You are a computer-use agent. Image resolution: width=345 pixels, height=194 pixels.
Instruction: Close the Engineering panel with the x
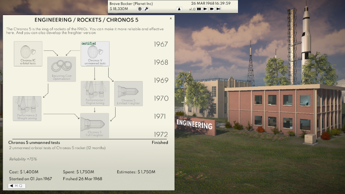pyautogui.click(x=170, y=19)
